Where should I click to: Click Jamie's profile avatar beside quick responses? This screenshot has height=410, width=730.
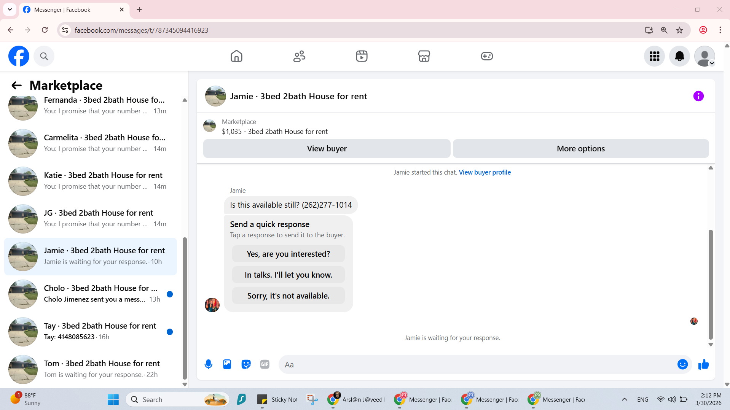point(212,305)
